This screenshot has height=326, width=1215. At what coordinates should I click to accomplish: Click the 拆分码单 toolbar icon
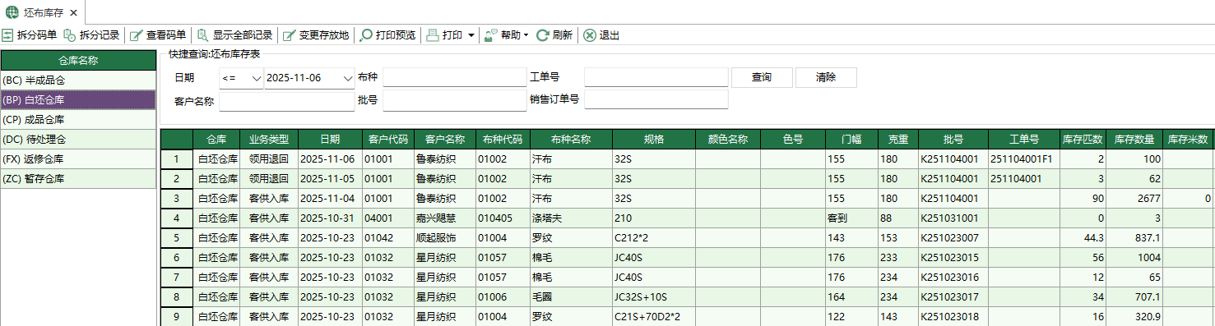[7, 35]
